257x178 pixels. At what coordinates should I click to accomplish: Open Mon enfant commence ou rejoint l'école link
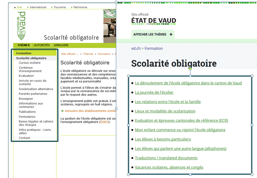tap(180, 130)
